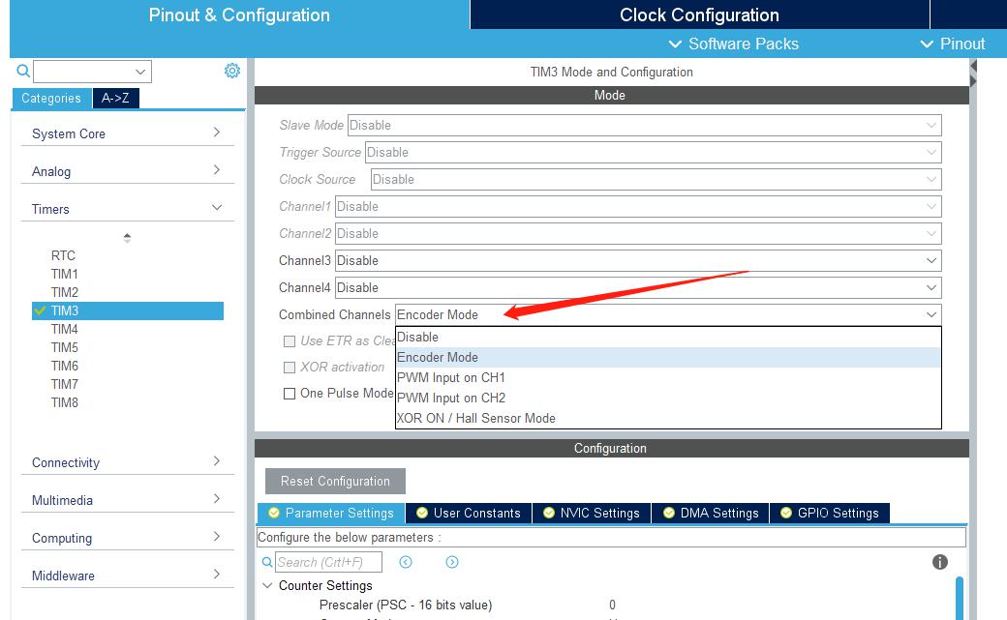Switch to Pinout & Configuration tab
1007x620 pixels.
(239, 15)
